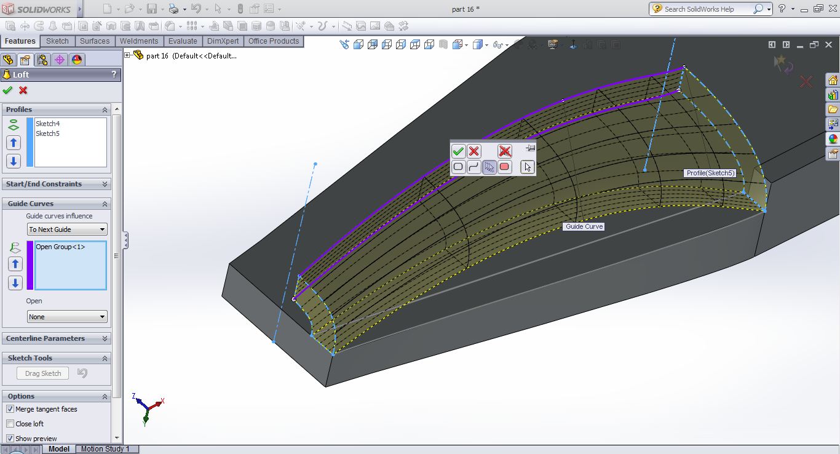
Task: Click green OK check in SelectionManager popup
Action: coord(458,151)
